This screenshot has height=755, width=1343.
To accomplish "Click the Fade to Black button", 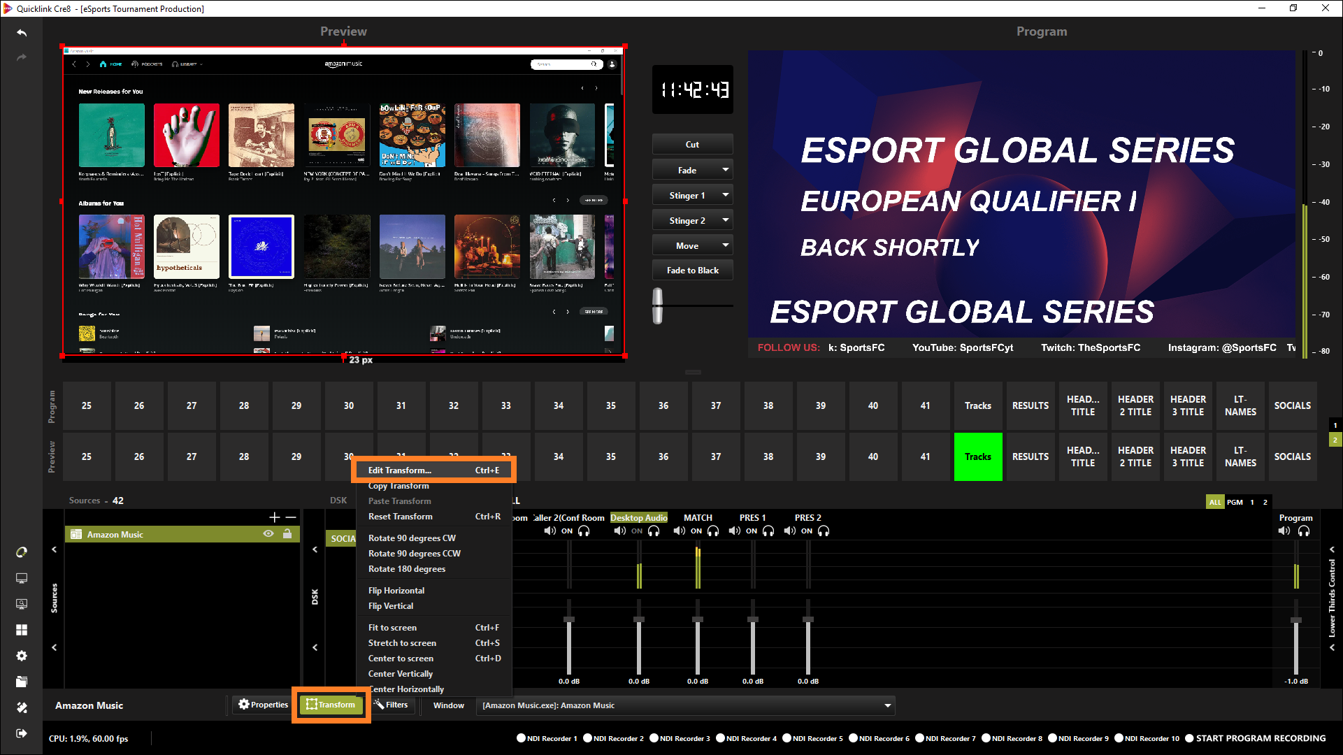I will pos(692,271).
